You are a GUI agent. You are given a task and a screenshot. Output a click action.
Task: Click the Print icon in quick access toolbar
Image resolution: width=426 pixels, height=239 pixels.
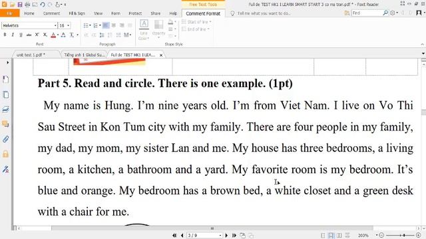coord(27,5)
